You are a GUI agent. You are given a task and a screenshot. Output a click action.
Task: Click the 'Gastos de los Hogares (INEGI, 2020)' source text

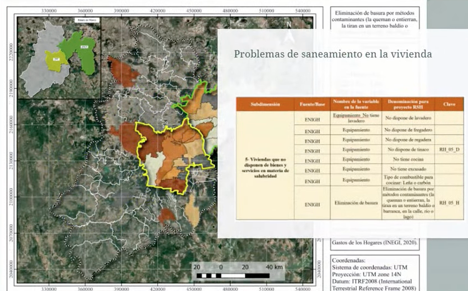click(x=375, y=243)
